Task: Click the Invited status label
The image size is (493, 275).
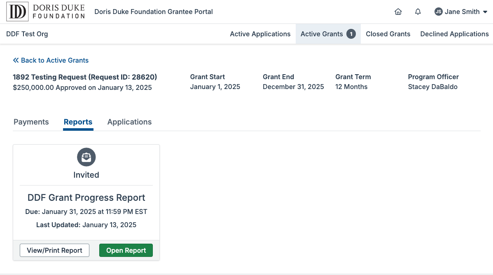Action: point(86,175)
